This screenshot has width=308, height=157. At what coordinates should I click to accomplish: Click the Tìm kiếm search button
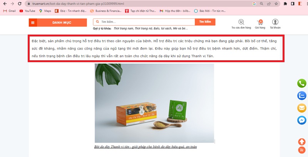click(205, 22)
